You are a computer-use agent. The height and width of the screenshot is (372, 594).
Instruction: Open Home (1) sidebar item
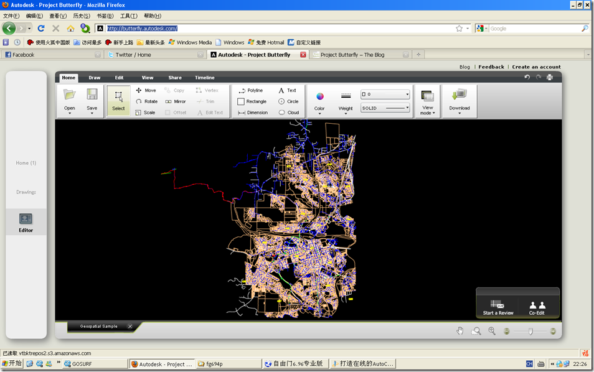click(x=26, y=163)
